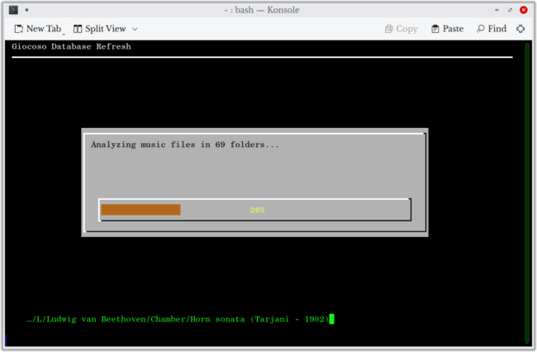Open the hamburger settings menu icon
537x352 pixels.
[x=520, y=29]
